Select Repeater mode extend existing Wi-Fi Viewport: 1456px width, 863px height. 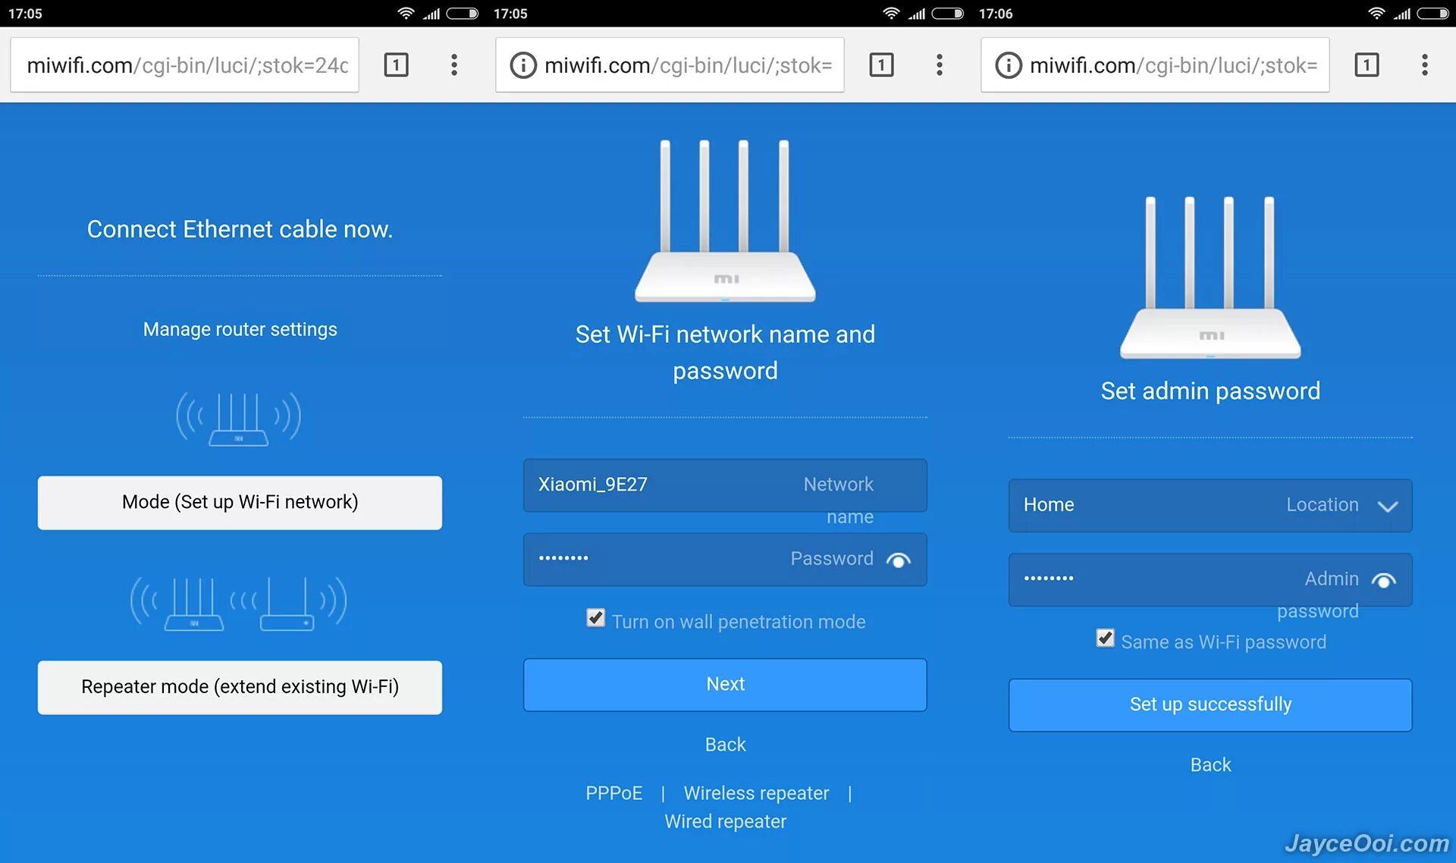tap(241, 687)
